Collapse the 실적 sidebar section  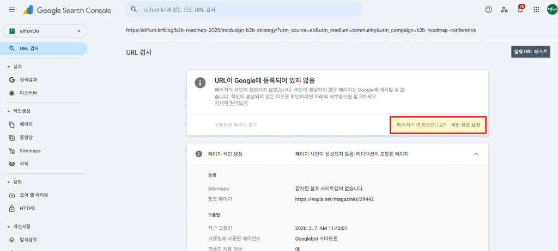click(x=9, y=66)
